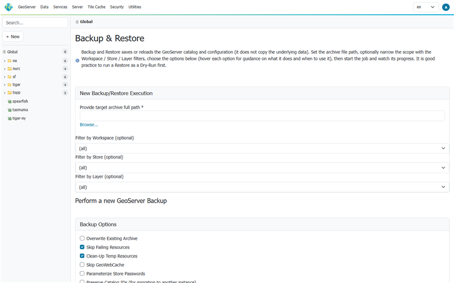This screenshot has width=454, height=283.
Task: Click the topp workspace folder icon
Action: pyautogui.click(x=10, y=93)
